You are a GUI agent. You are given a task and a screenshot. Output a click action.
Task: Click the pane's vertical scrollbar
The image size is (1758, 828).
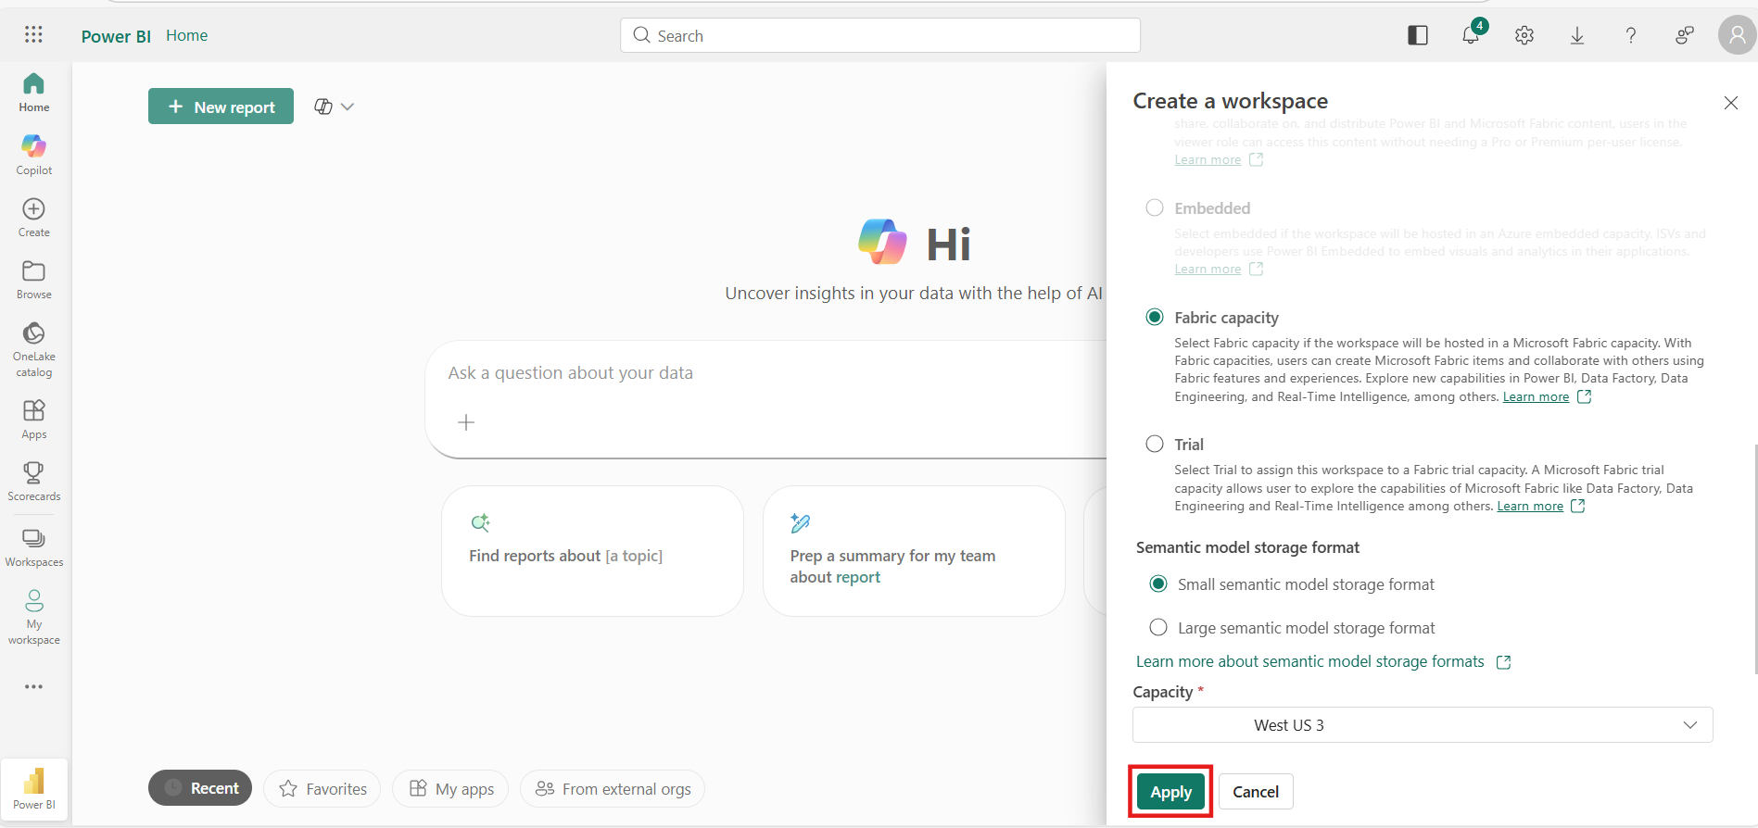pyautogui.click(x=1755, y=559)
